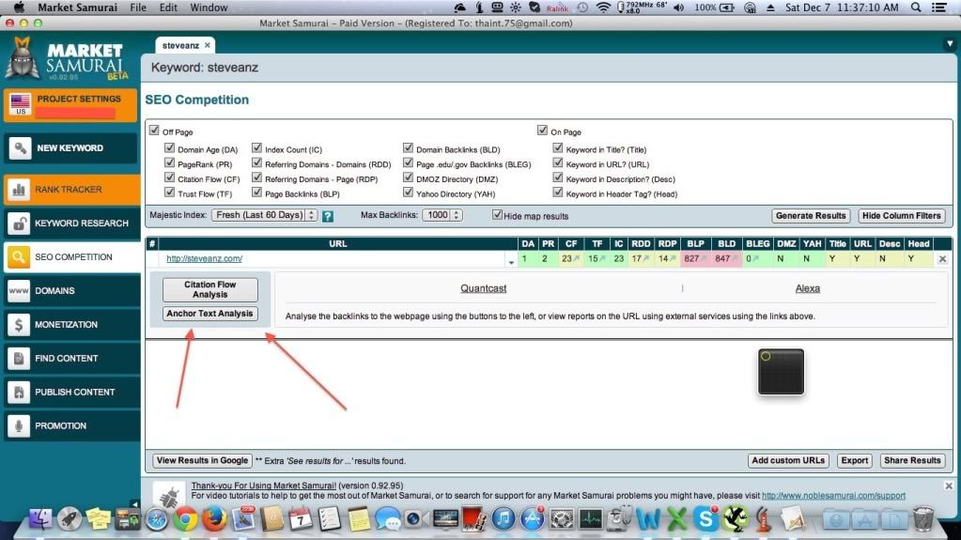This screenshot has width=961, height=540.
Task: Open iTunes from the dock
Action: tap(504, 519)
